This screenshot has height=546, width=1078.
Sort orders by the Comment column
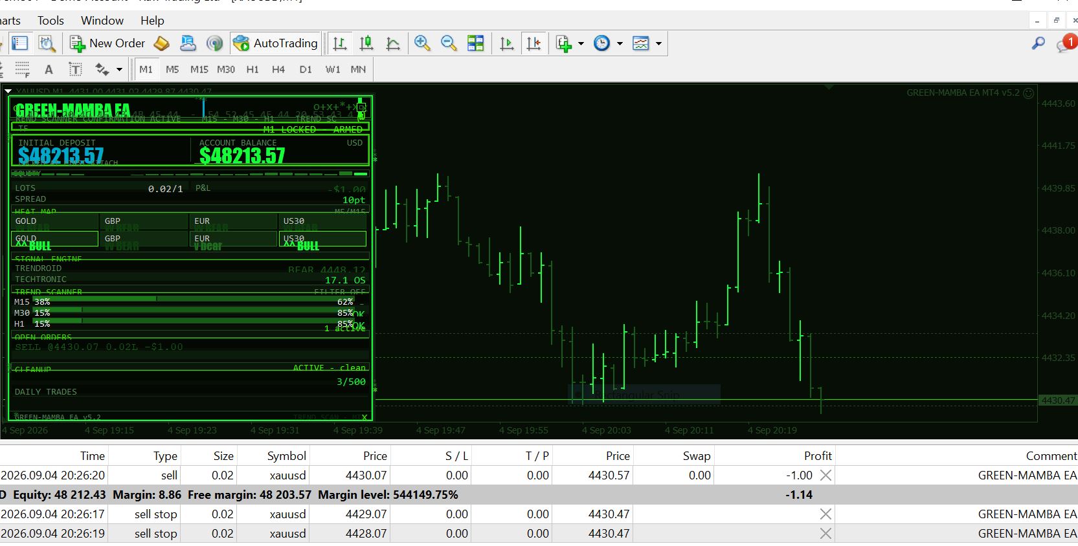click(1051, 455)
